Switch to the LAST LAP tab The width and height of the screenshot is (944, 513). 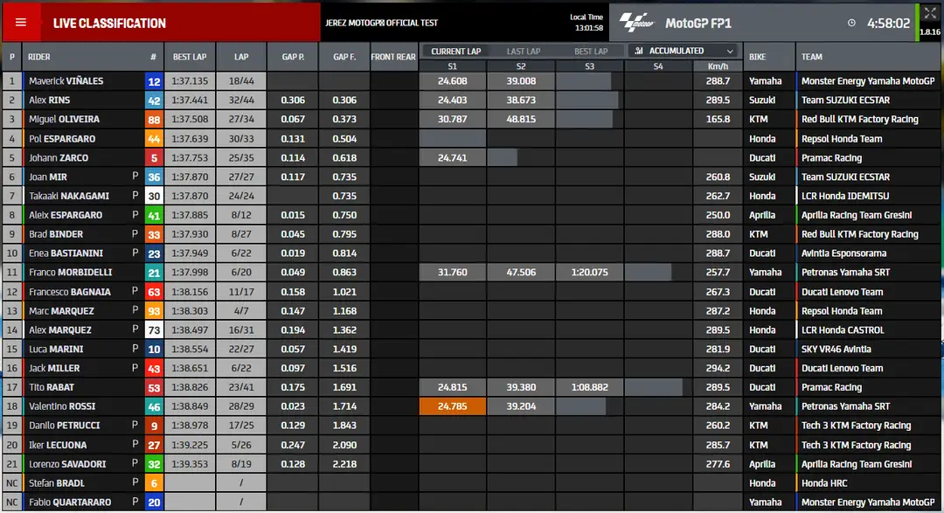point(524,52)
